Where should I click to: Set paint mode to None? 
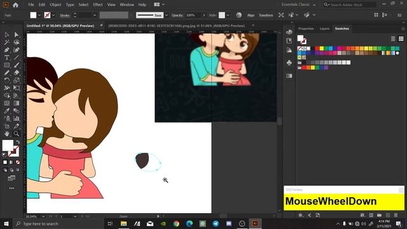click(18, 162)
